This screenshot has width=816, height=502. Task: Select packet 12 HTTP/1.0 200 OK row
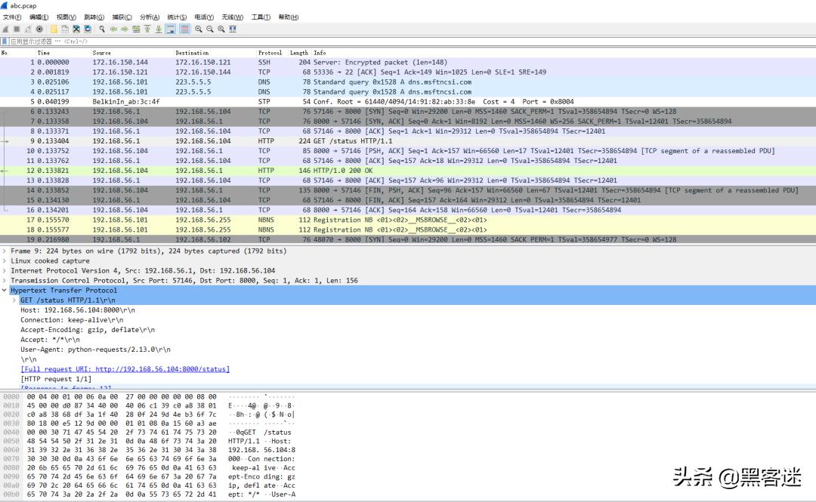click(x=378, y=171)
